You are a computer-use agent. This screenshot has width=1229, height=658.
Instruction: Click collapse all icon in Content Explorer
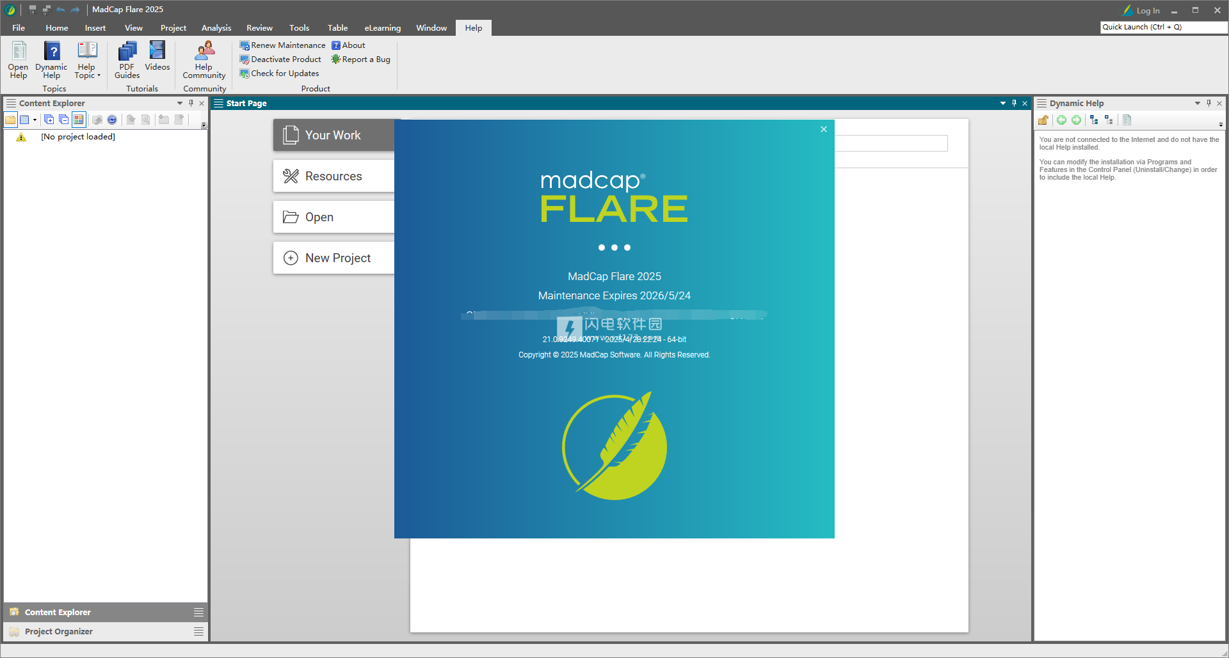click(x=63, y=120)
